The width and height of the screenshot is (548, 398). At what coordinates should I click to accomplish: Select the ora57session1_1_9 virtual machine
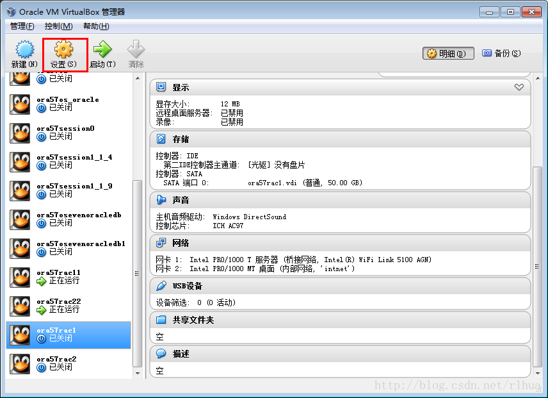coord(69,190)
